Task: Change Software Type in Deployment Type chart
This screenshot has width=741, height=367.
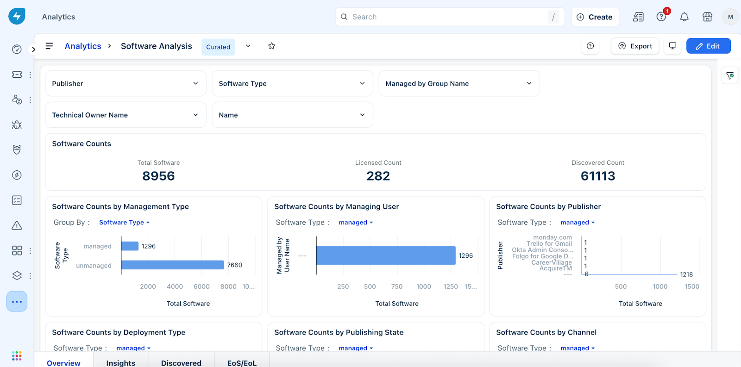Action: [x=133, y=348]
